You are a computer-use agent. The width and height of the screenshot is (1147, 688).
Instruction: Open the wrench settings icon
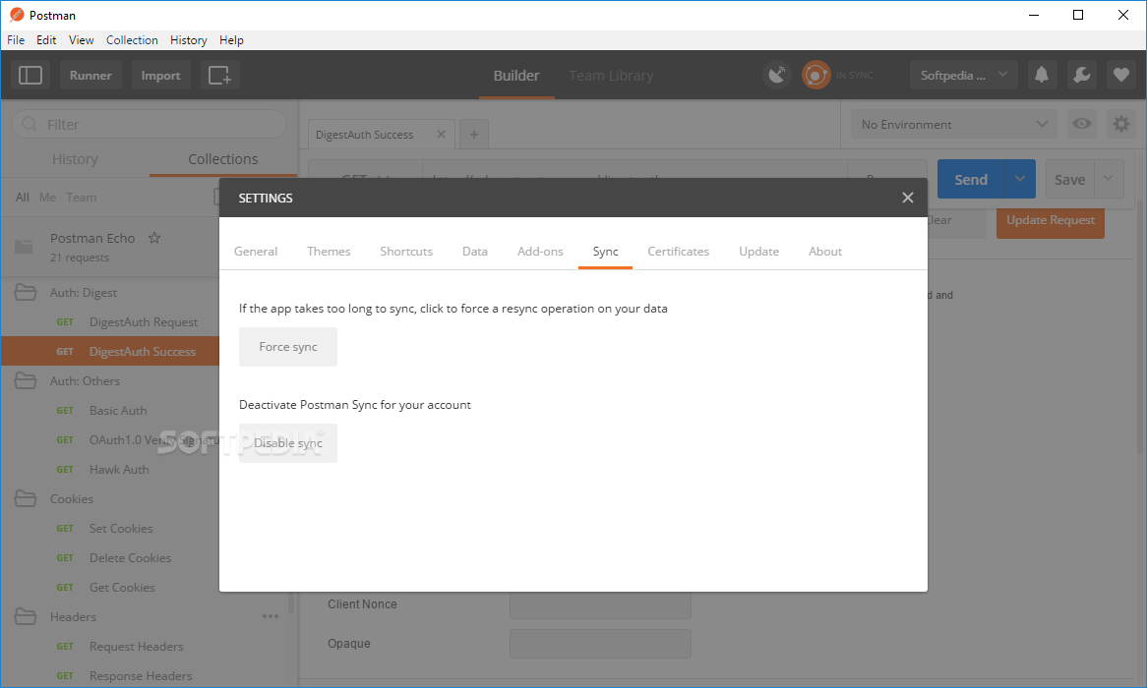click(1081, 75)
